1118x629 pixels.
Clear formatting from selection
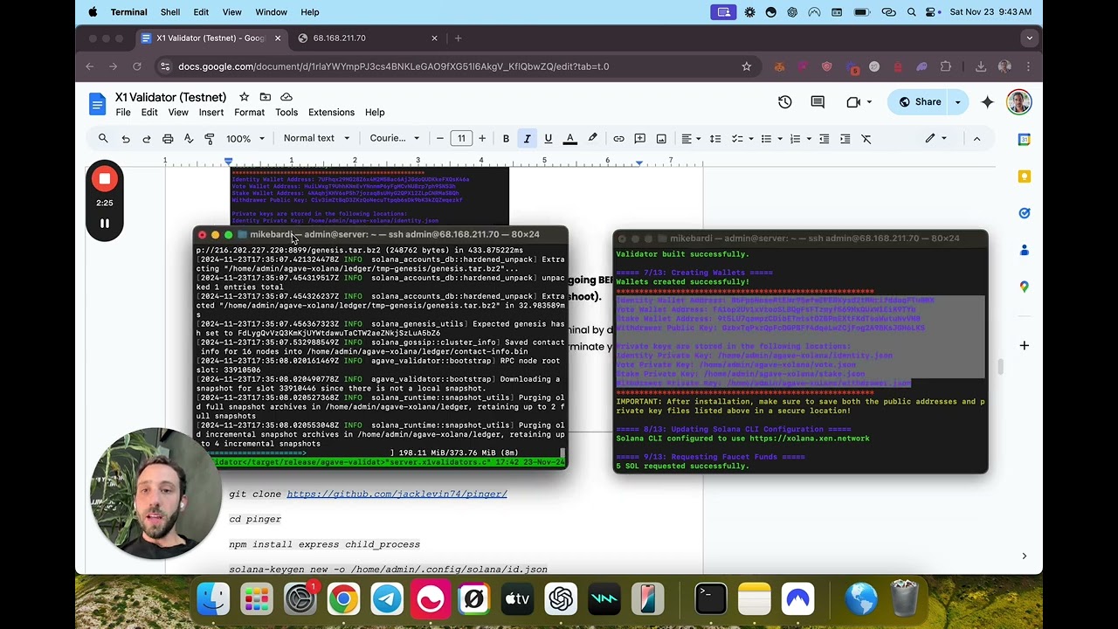[866, 138]
